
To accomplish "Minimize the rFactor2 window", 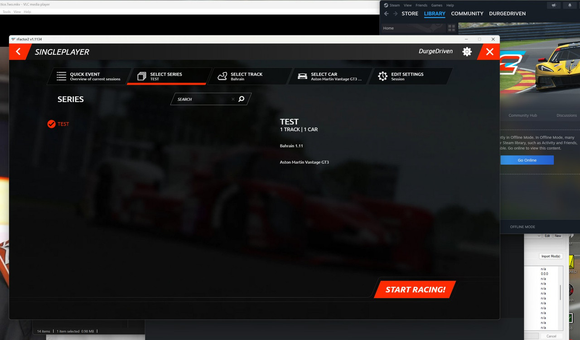I will click(x=466, y=39).
